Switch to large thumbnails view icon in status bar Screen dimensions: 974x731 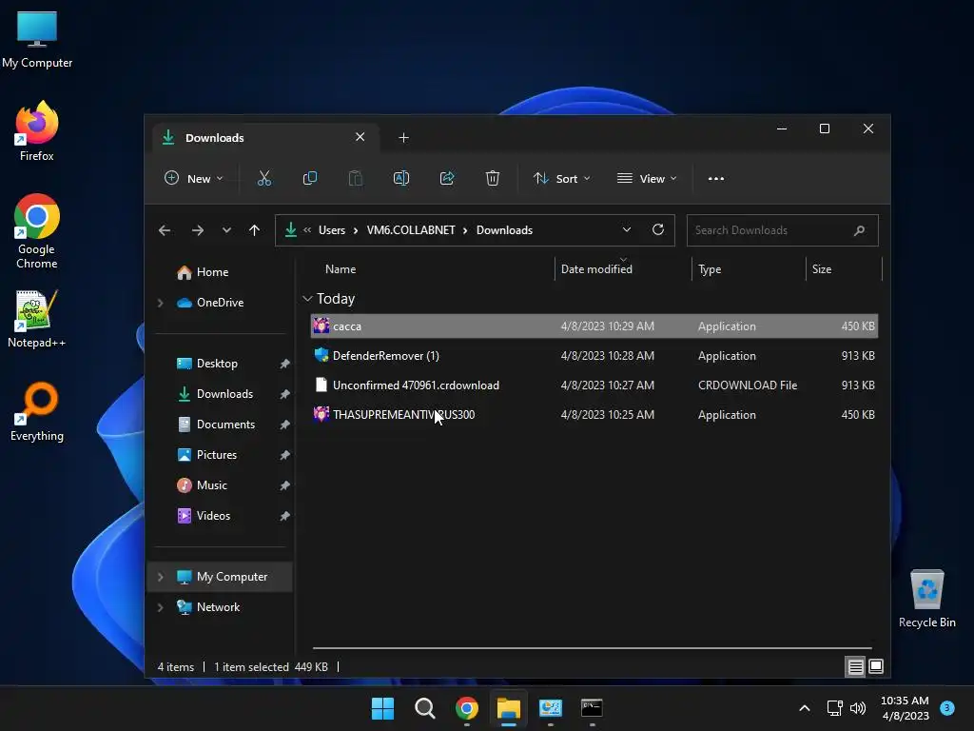point(876,666)
